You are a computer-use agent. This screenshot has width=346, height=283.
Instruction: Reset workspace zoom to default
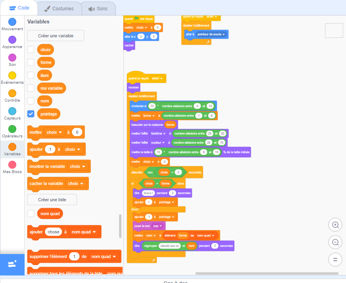[x=335, y=260]
